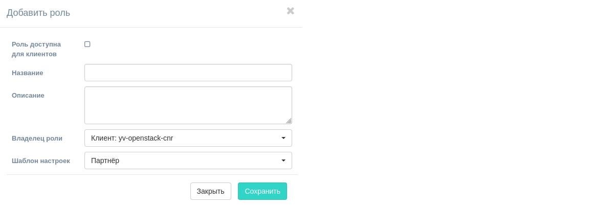This screenshot has height=206, width=614.
Task: Click empty footer area left of Закрыть
Action: click(x=97, y=191)
